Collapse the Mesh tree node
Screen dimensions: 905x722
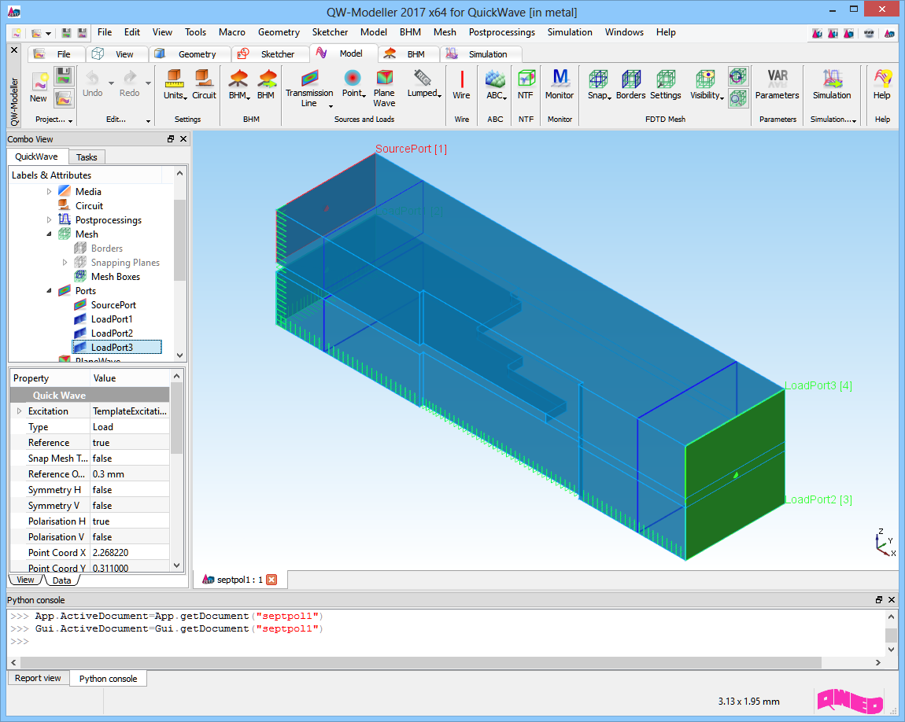[49, 234]
